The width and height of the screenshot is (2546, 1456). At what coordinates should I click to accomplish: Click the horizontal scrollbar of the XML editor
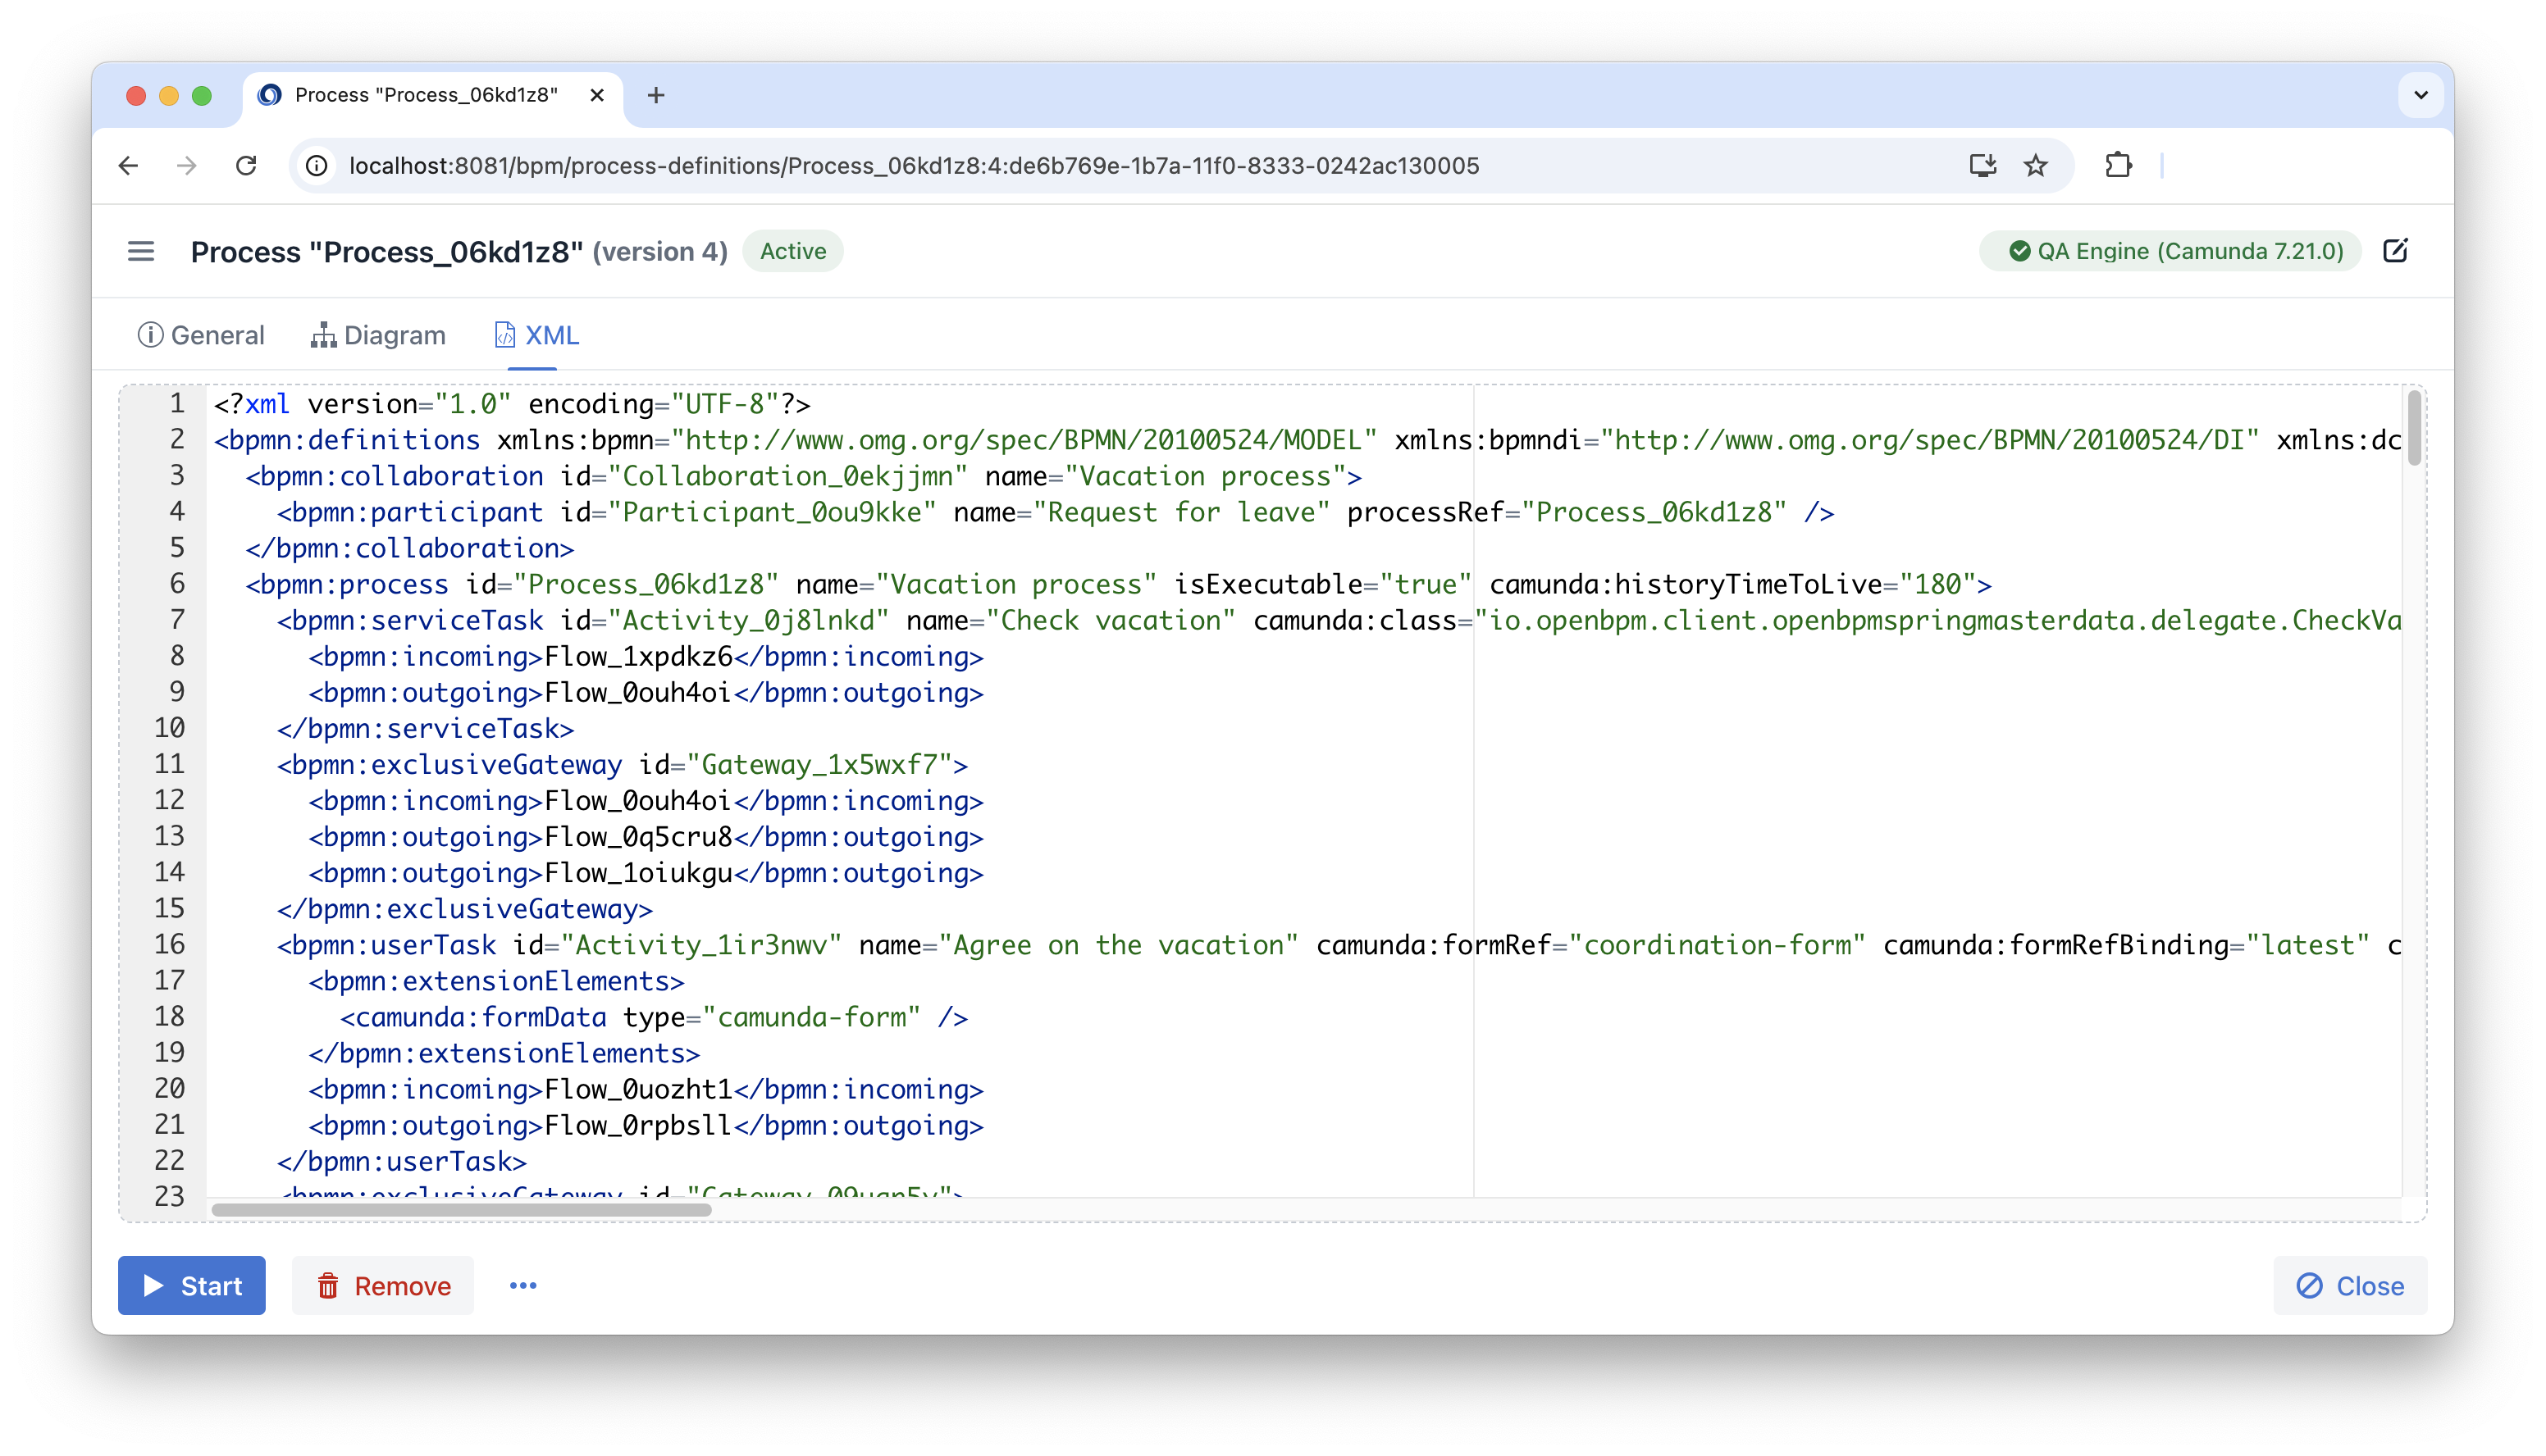tap(461, 1210)
